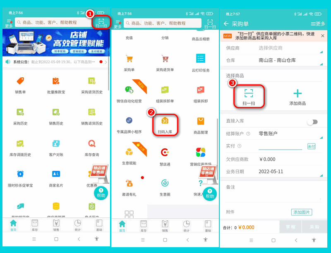
Task: Click the 添加图片 button
Action: pos(301,212)
